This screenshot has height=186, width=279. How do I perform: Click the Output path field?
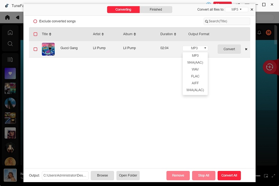(x=65, y=176)
